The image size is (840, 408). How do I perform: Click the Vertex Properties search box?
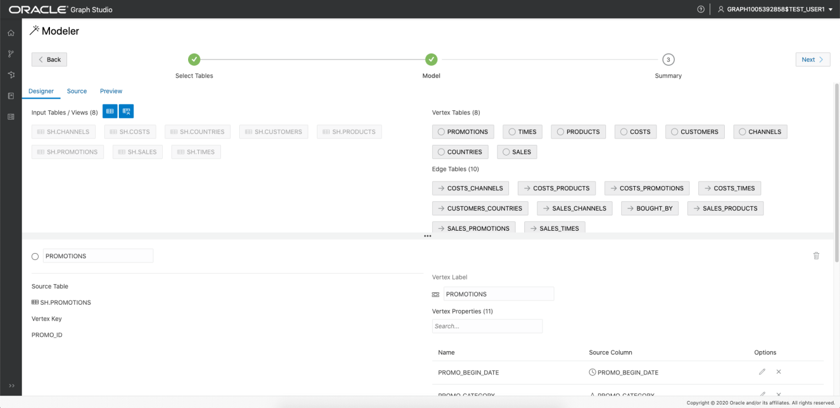click(487, 326)
